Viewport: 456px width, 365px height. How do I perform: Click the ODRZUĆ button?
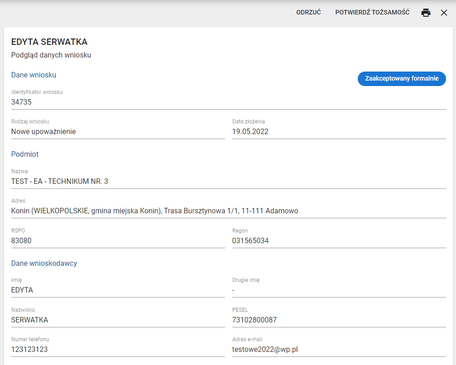[308, 12]
